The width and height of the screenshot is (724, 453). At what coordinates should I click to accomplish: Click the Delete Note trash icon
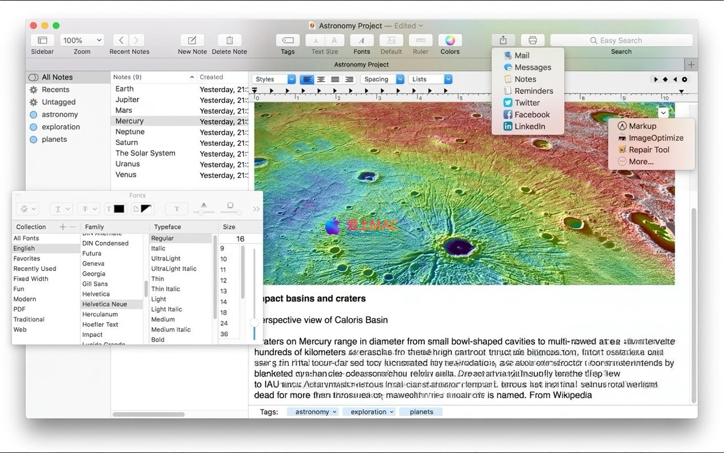pyautogui.click(x=229, y=41)
